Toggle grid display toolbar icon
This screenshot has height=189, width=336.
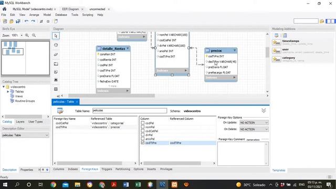(41, 21)
